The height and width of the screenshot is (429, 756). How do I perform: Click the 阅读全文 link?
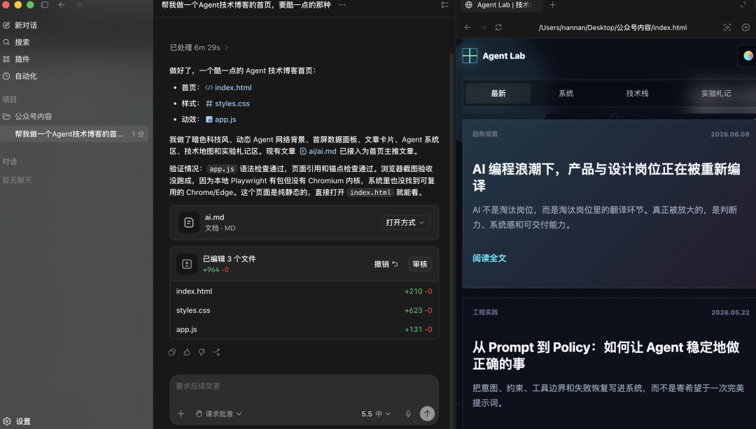coord(489,258)
